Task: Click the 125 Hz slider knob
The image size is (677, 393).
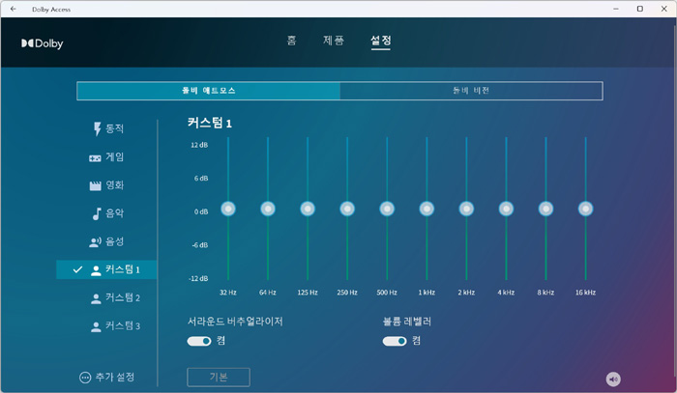Action: tap(308, 209)
